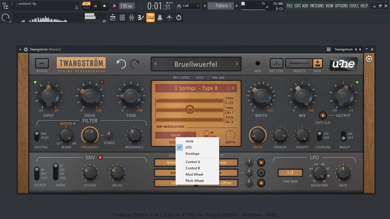Open the Mixer view icon
The width and height of the screenshot is (390, 219).
[132, 18]
